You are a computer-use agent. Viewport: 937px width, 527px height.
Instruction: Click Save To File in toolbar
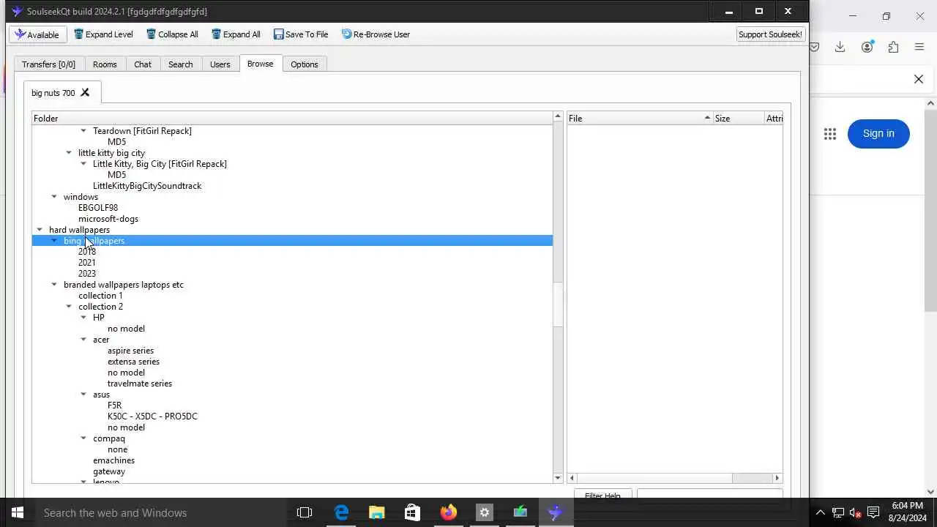[x=301, y=34]
